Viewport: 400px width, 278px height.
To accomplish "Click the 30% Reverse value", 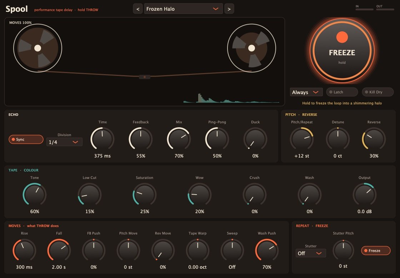I will click(374, 156).
